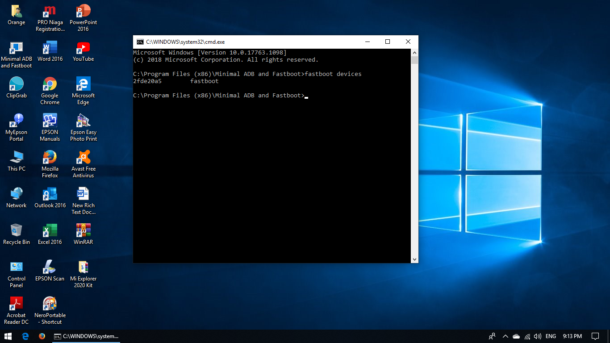Select the WinRAR desktop shortcut
The image size is (610, 343).
[84, 235]
